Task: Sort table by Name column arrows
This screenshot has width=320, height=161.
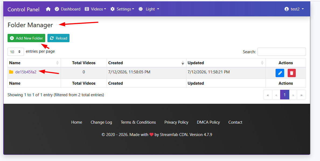Action: pos(57,63)
